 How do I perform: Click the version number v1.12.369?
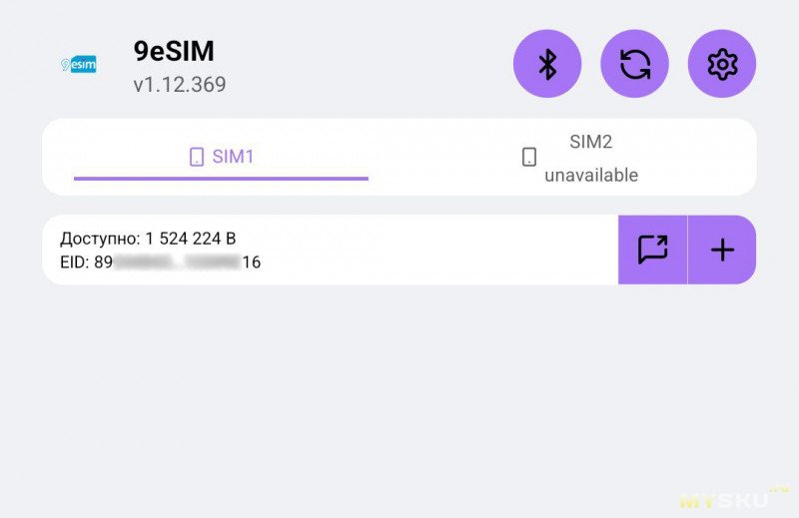(x=180, y=85)
